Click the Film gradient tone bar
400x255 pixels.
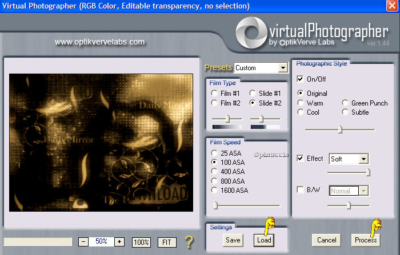pyautogui.click(x=227, y=127)
